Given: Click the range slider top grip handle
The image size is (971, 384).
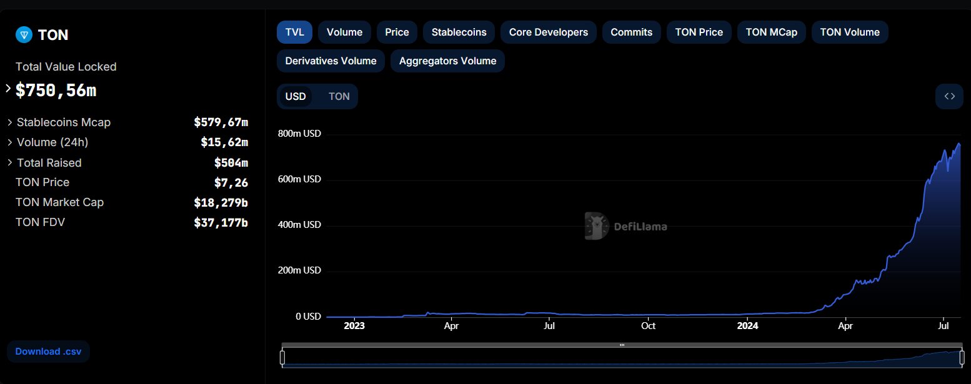Looking at the screenshot, I should click(622, 345).
